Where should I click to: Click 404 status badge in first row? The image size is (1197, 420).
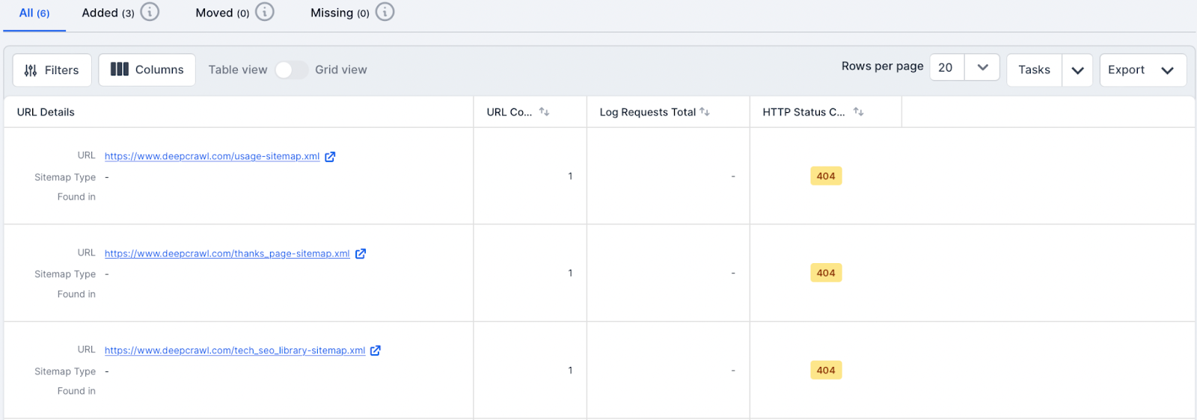click(826, 176)
